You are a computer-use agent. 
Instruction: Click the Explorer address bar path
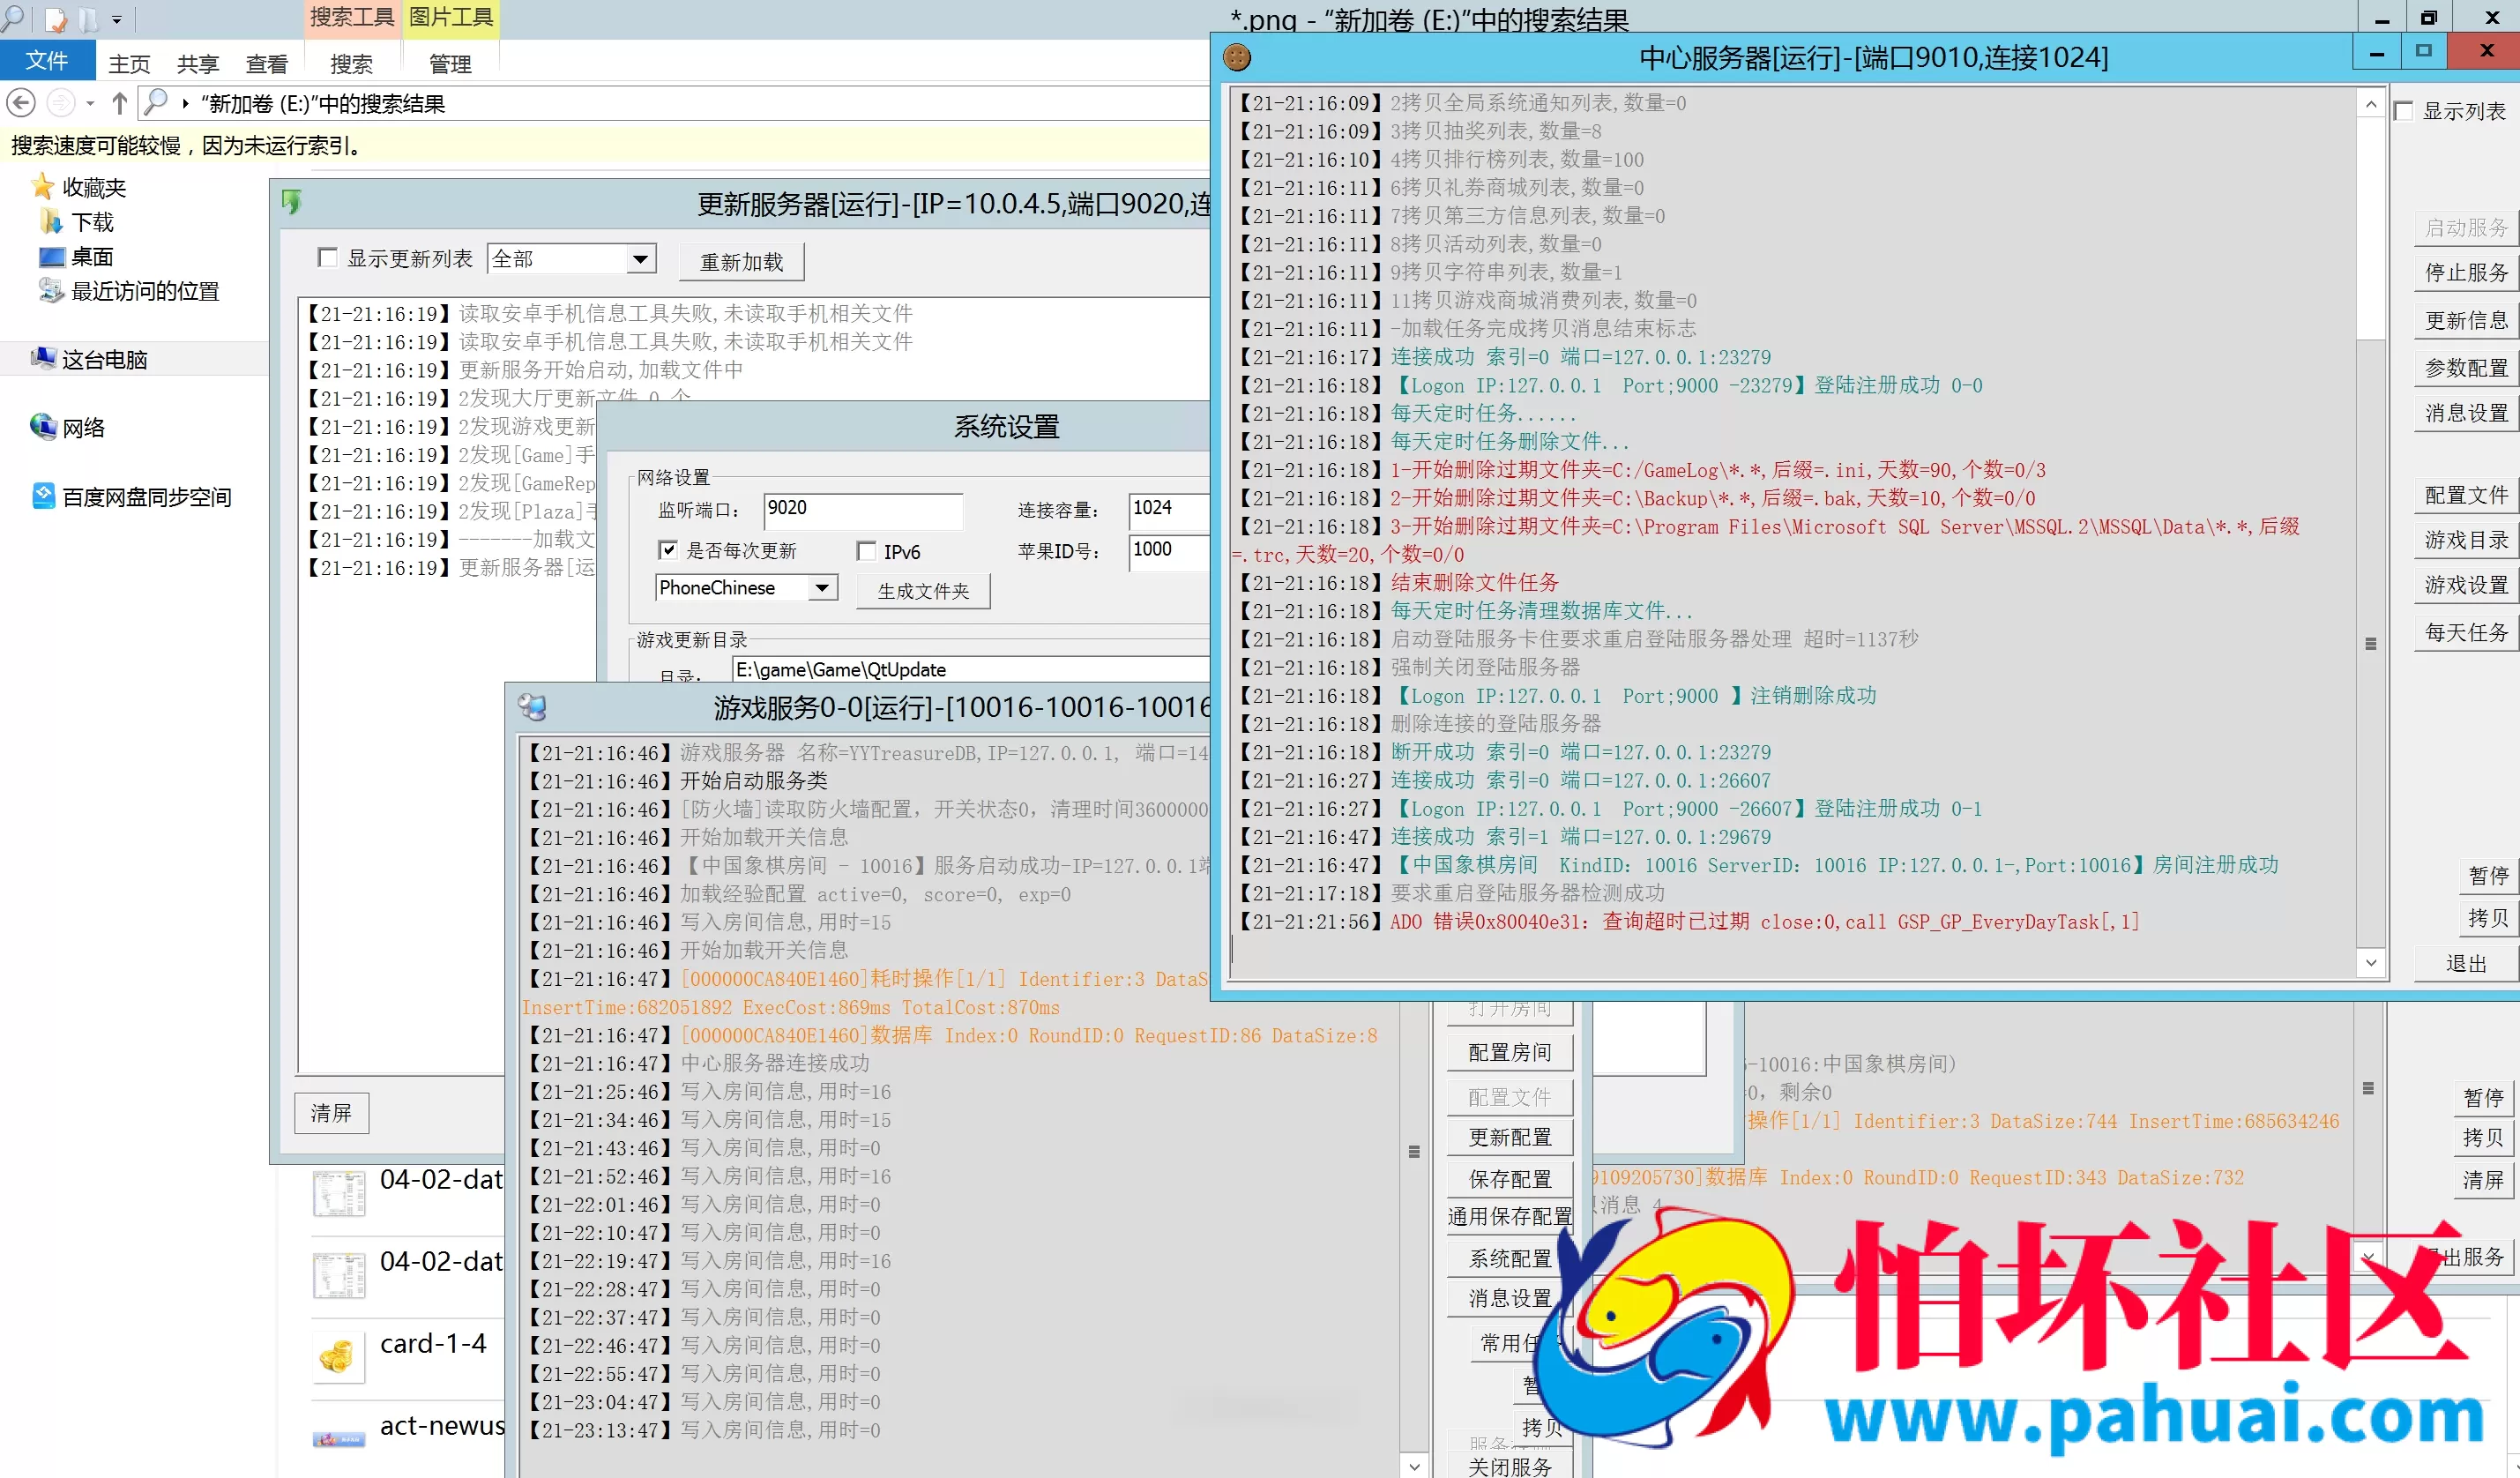point(322,104)
